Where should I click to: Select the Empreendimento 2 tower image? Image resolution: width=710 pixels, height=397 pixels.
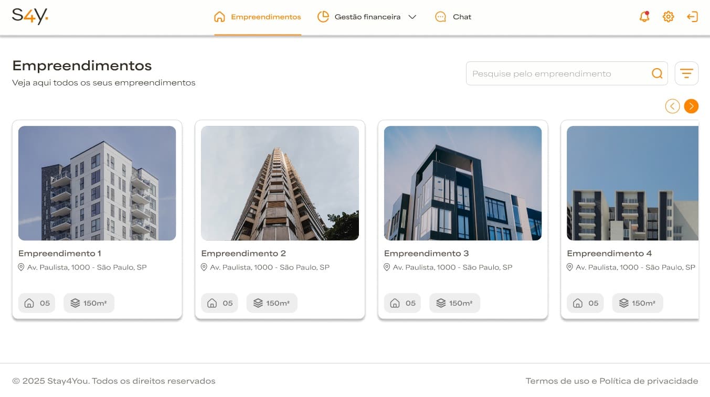[x=280, y=183]
